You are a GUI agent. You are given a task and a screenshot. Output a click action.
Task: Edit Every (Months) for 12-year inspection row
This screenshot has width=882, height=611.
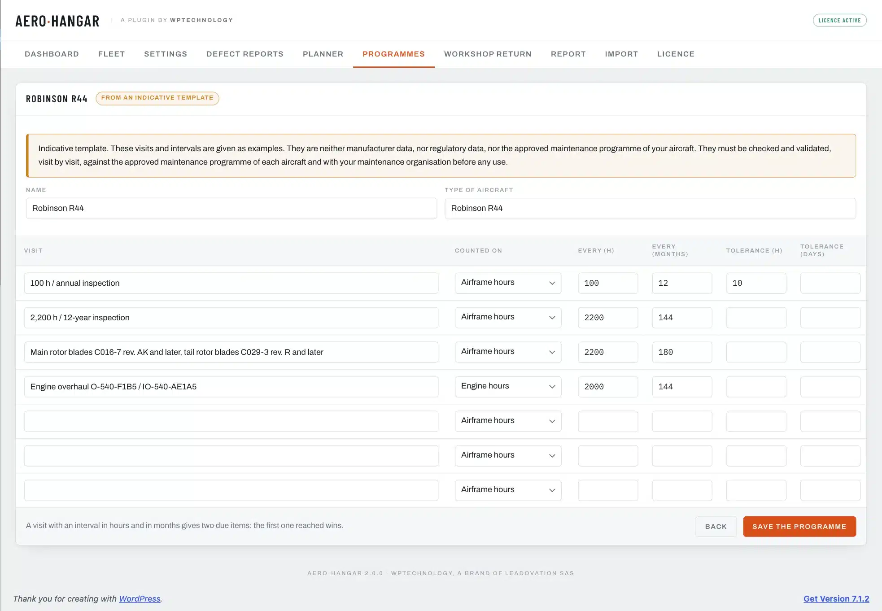(682, 318)
